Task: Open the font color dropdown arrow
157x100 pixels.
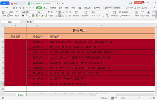Action: [x=48, y=16]
